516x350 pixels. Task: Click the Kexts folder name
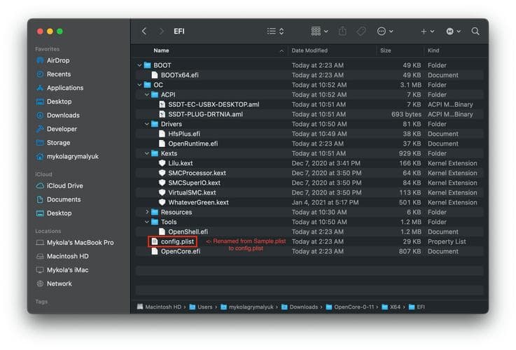point(169,153)
